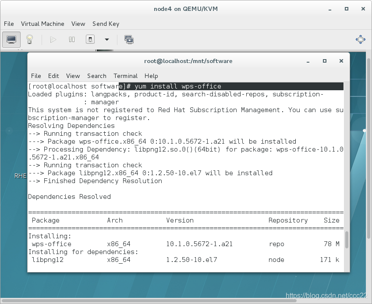This screenshot has height=304, width=372.
Task: Open the terminal View menu
Action: 73,76
